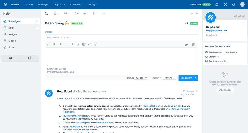
Task: Open the video tour link
Action: [75, 126]
